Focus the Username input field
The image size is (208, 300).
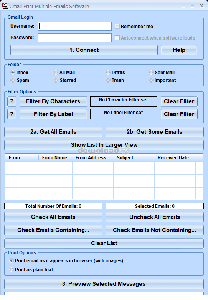75,27
